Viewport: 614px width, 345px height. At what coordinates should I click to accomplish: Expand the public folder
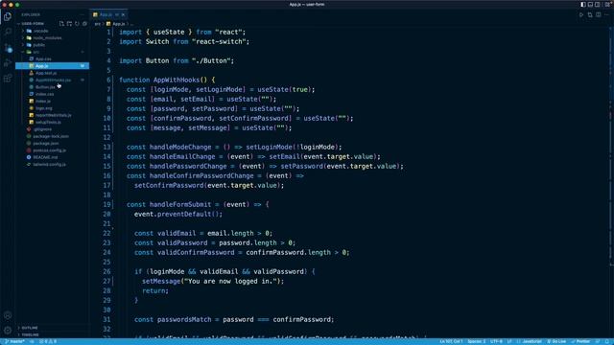[52, 45]
